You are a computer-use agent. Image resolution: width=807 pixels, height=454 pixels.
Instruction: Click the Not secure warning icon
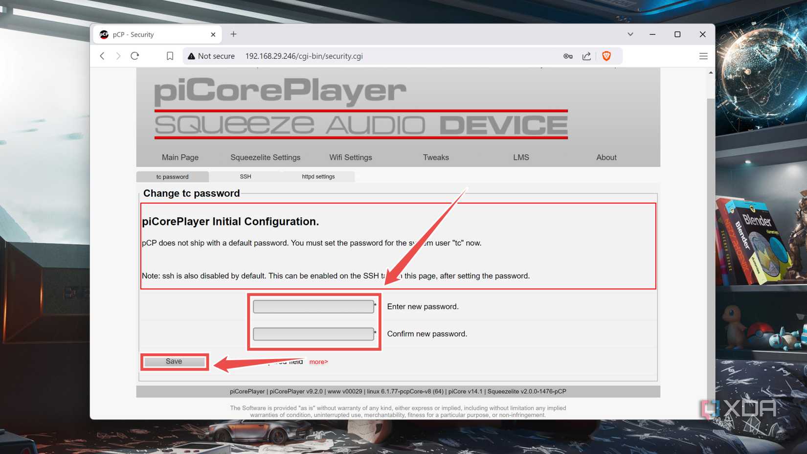[191, 56]
